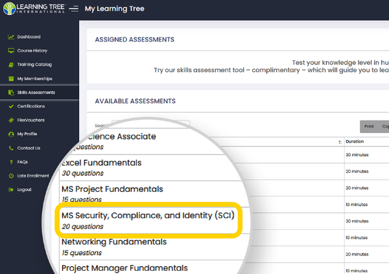389x274 pixels.
Task: Click the Certifications checkmark icon
Action: point(11,106)
